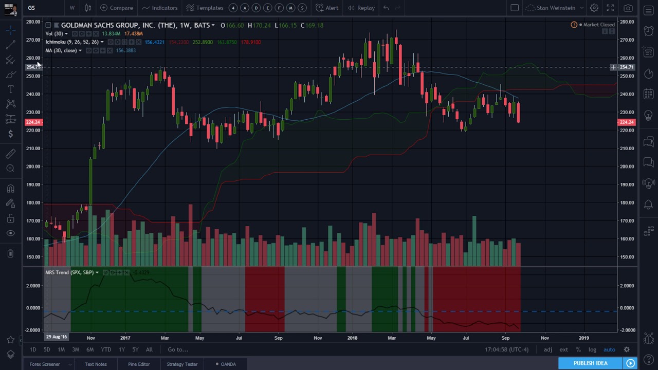Set time range to YTD

click(106, 350)
